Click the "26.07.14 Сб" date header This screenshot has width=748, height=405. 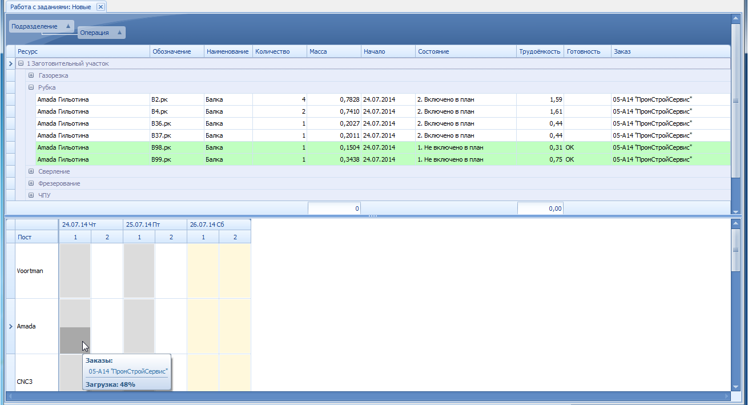click(219, 224)
